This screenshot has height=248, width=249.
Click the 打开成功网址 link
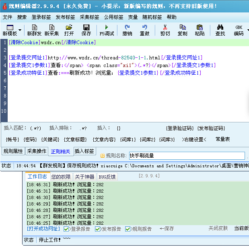[43, 229]
